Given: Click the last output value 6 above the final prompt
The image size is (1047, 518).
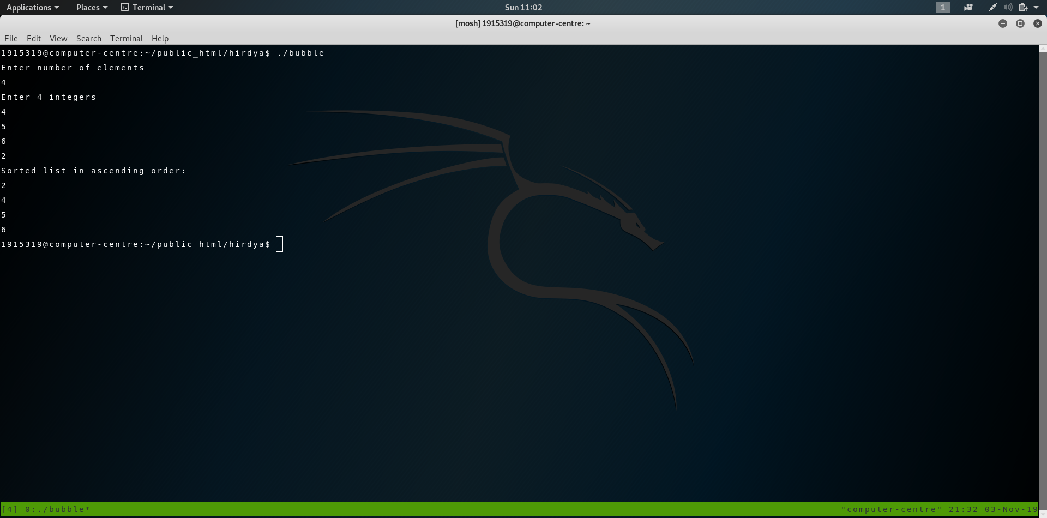Looking at the screenshot, I should (4, 230).
